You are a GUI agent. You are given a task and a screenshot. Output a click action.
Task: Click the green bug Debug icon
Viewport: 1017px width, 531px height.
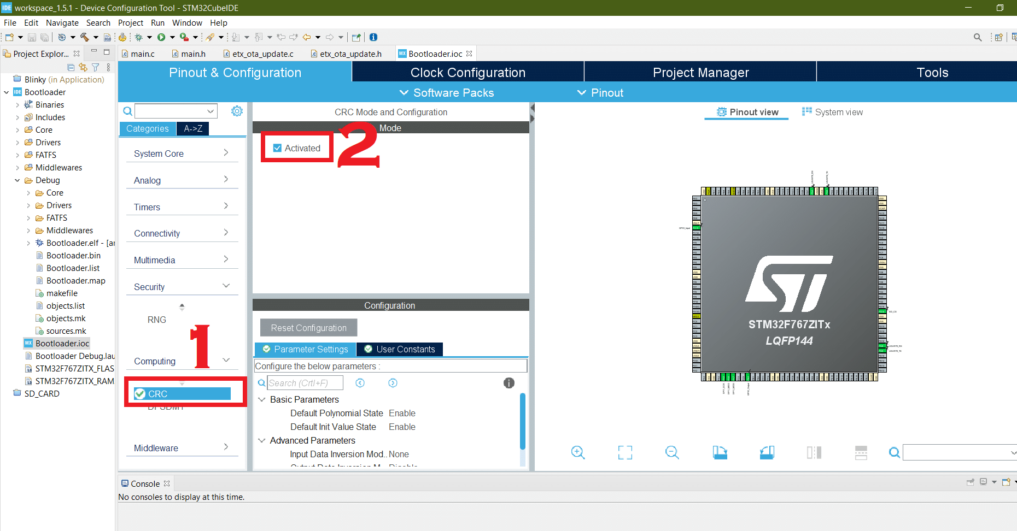coord(139,37)
